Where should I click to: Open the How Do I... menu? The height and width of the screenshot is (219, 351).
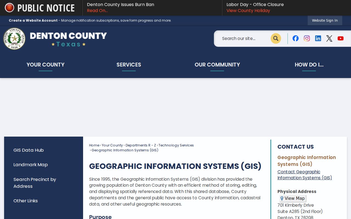point(309,65)
